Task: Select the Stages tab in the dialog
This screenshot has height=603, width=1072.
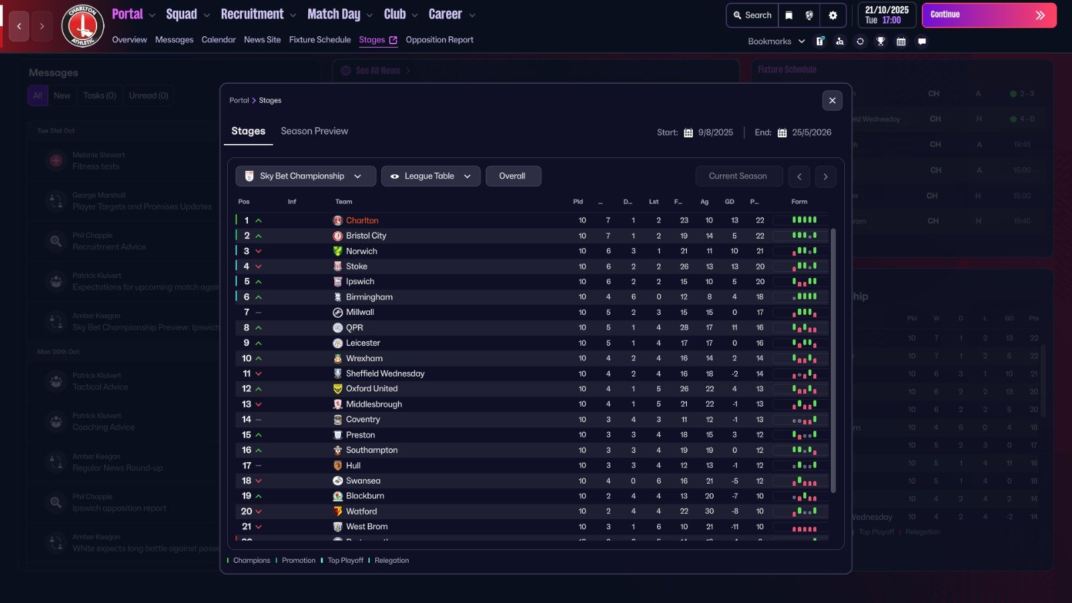Action: pos(248,131)
